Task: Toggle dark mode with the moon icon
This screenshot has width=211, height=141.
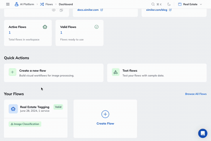Action: pyautogui.click(x=169, y=4)
